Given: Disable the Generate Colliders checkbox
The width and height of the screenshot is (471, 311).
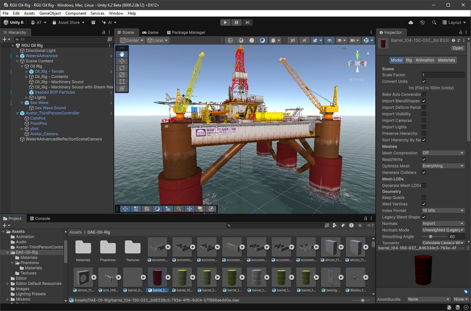Looking at the screenshot, I should [424, 172].
